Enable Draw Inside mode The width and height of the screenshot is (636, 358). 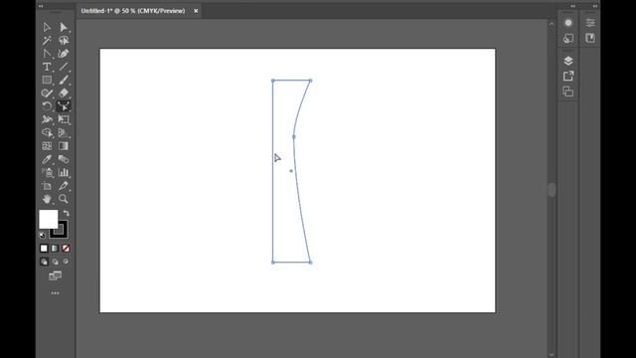[x=66, y=262]
